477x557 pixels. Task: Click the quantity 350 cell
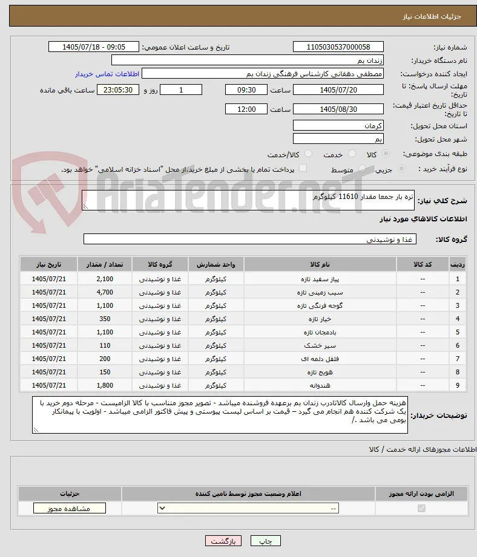tap(105, 319)
